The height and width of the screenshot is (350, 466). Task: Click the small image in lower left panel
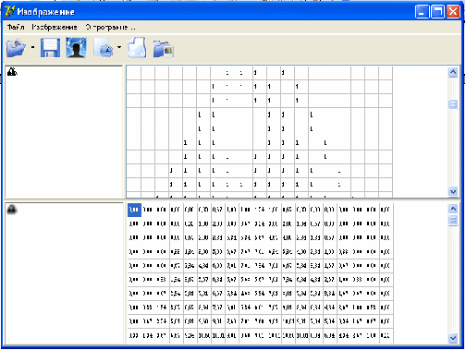12,210
